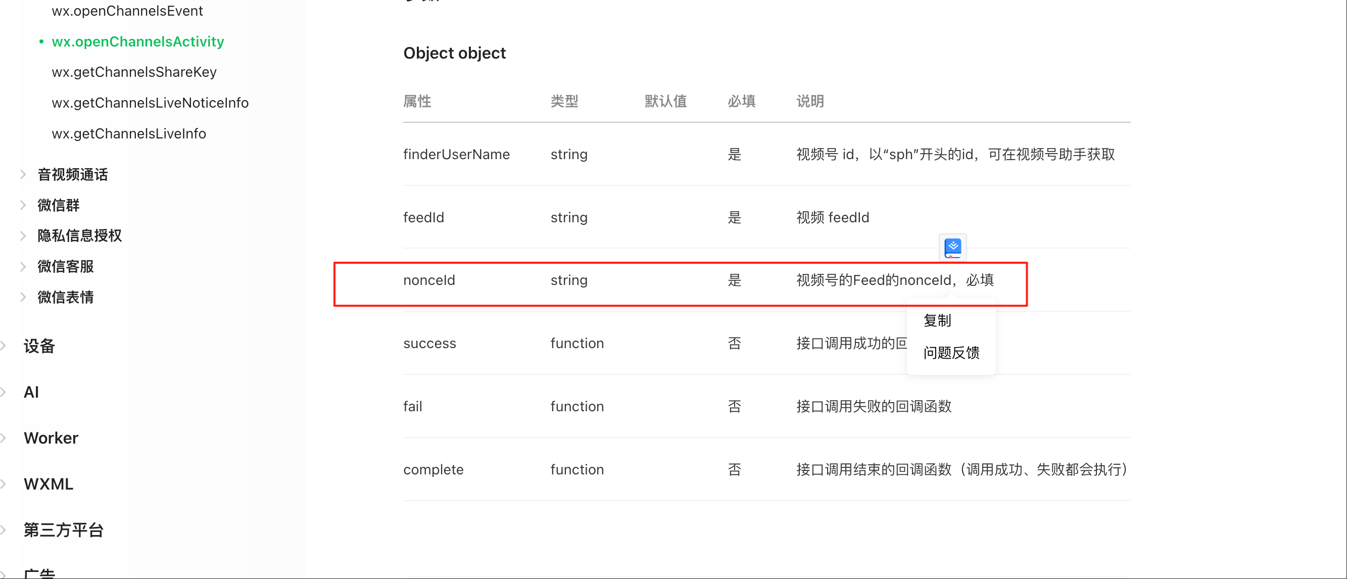1347x579 pixels.
Task: Expand the 微信群 section chevron
Action: (23, 205)
